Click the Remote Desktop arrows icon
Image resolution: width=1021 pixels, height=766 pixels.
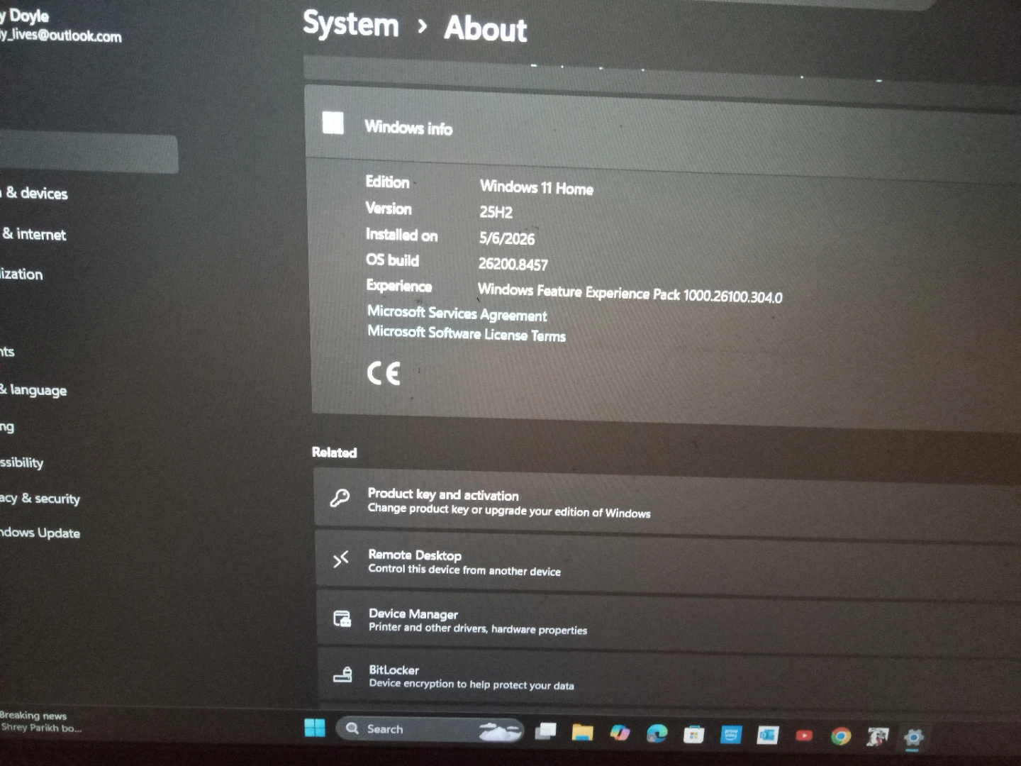[x=341, y=560]
